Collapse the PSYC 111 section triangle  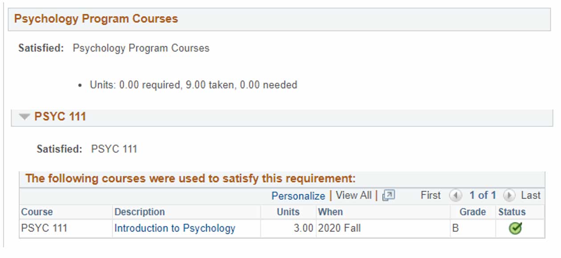24,117
